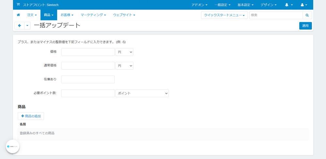This screenshot has width=326, height=159.
Task: Click the 通常価格 input field
Action: (88, 65)
